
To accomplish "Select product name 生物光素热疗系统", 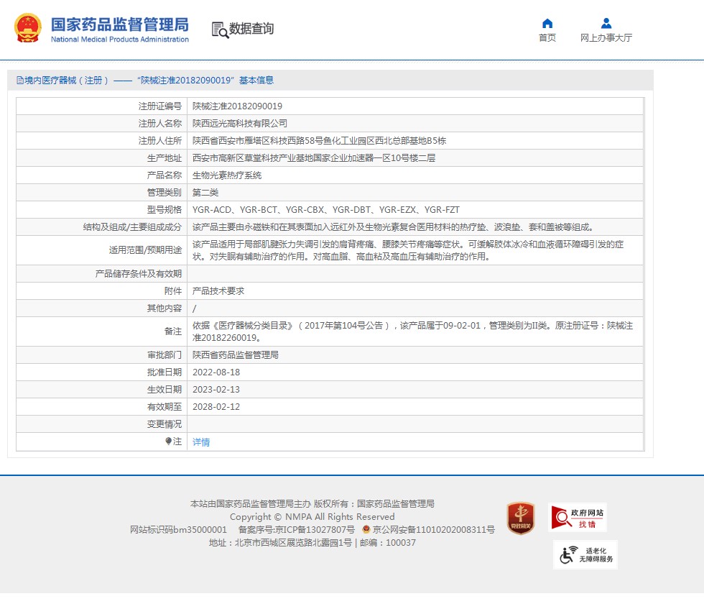I will pos(227,175).
